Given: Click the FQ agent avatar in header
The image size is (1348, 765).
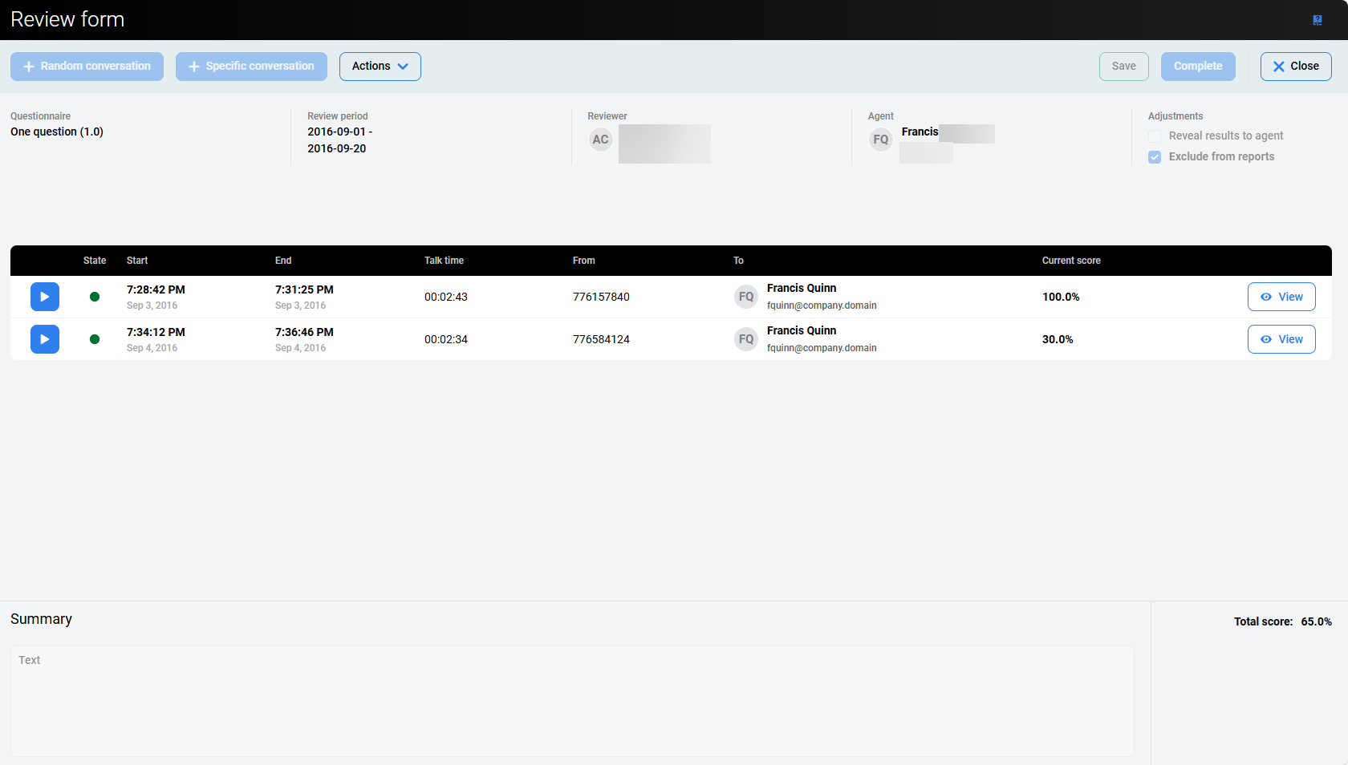Looking at the screenshot, I should click(881, 140).
